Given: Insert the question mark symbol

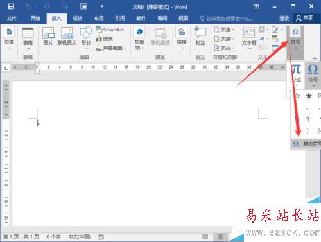Looking at the screenshot, I should tap(308, 119).
